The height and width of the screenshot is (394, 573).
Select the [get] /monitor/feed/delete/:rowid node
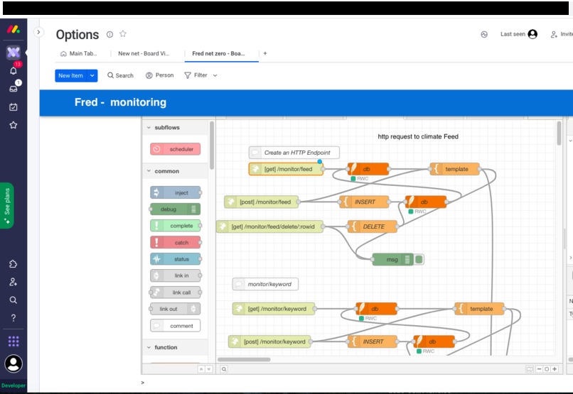click(x=269, y=226)
